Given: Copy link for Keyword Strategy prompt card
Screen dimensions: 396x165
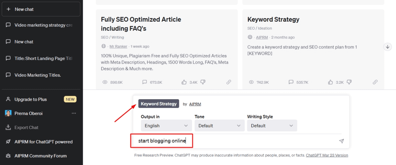Looking at the screenshot, I should 375,82.
